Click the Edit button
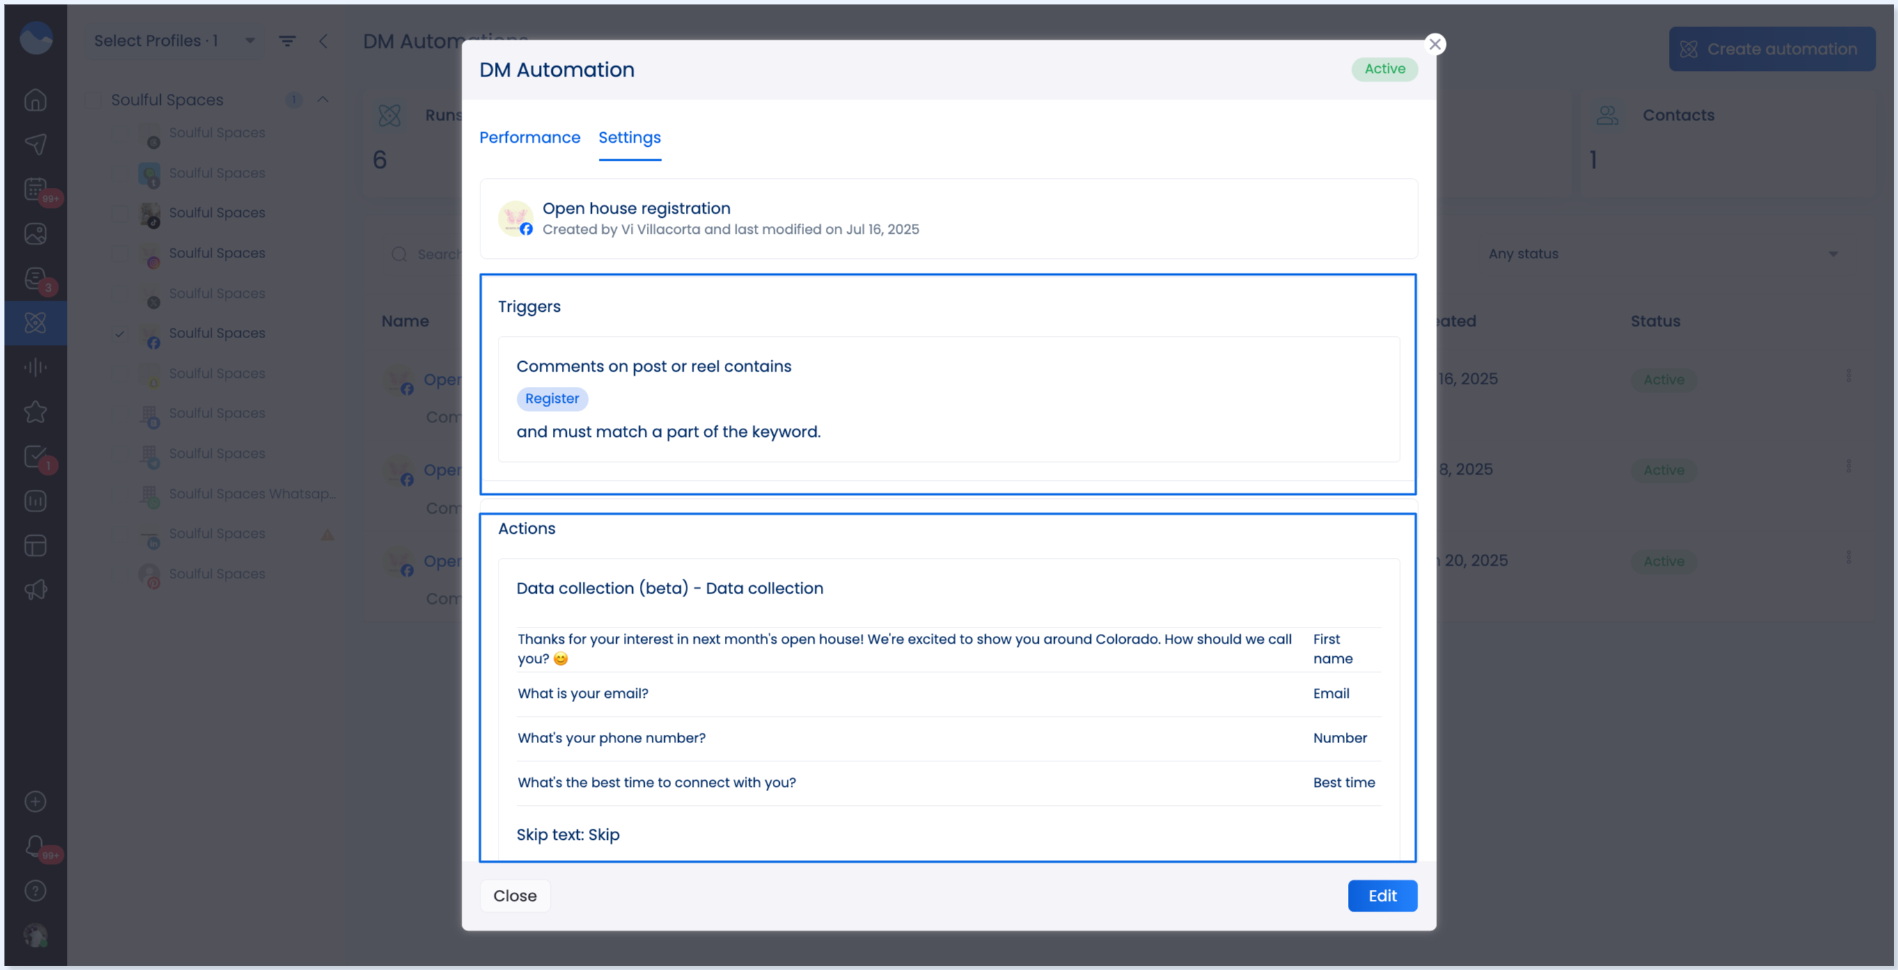The width and height of the screenshot is (1898, 970). point(1382,896)
